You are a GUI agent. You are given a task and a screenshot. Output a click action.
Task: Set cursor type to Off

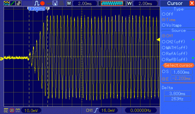(164, 14)
